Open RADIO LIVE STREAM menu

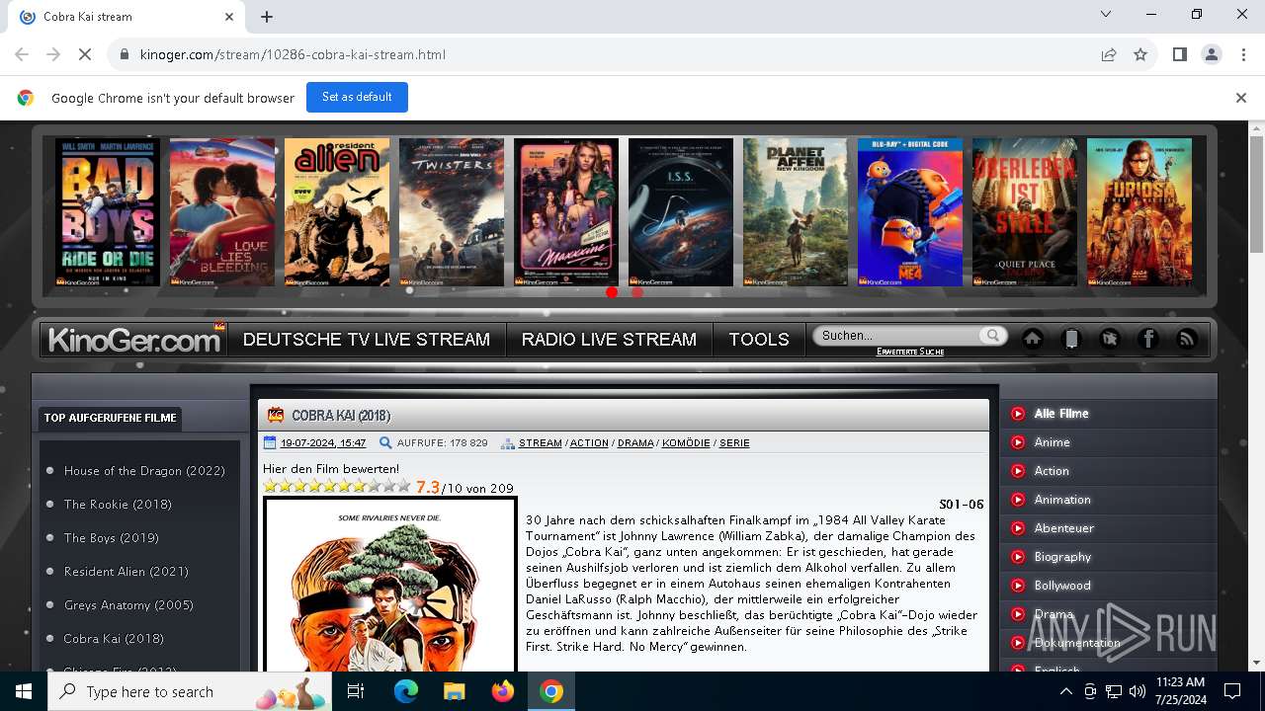609,339
